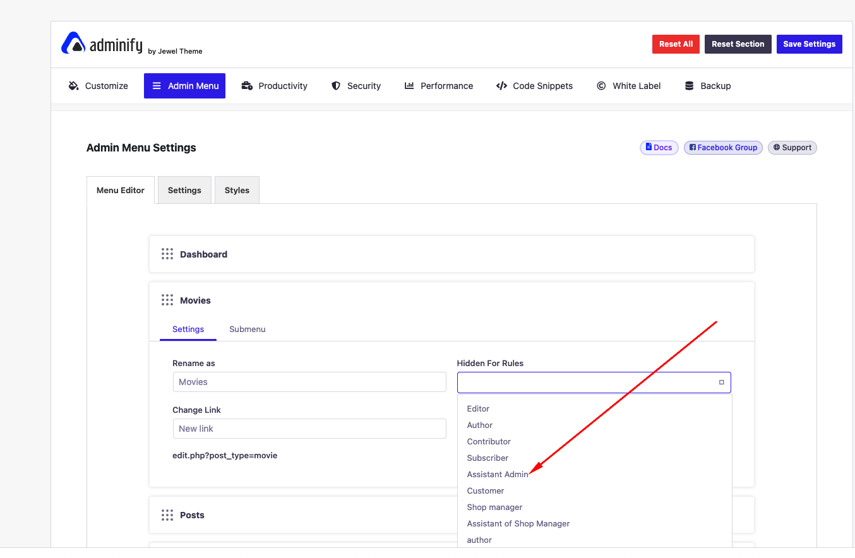Click the Code Snippets brackets icon
Viewport: 855px width, 558px height.
501,86
